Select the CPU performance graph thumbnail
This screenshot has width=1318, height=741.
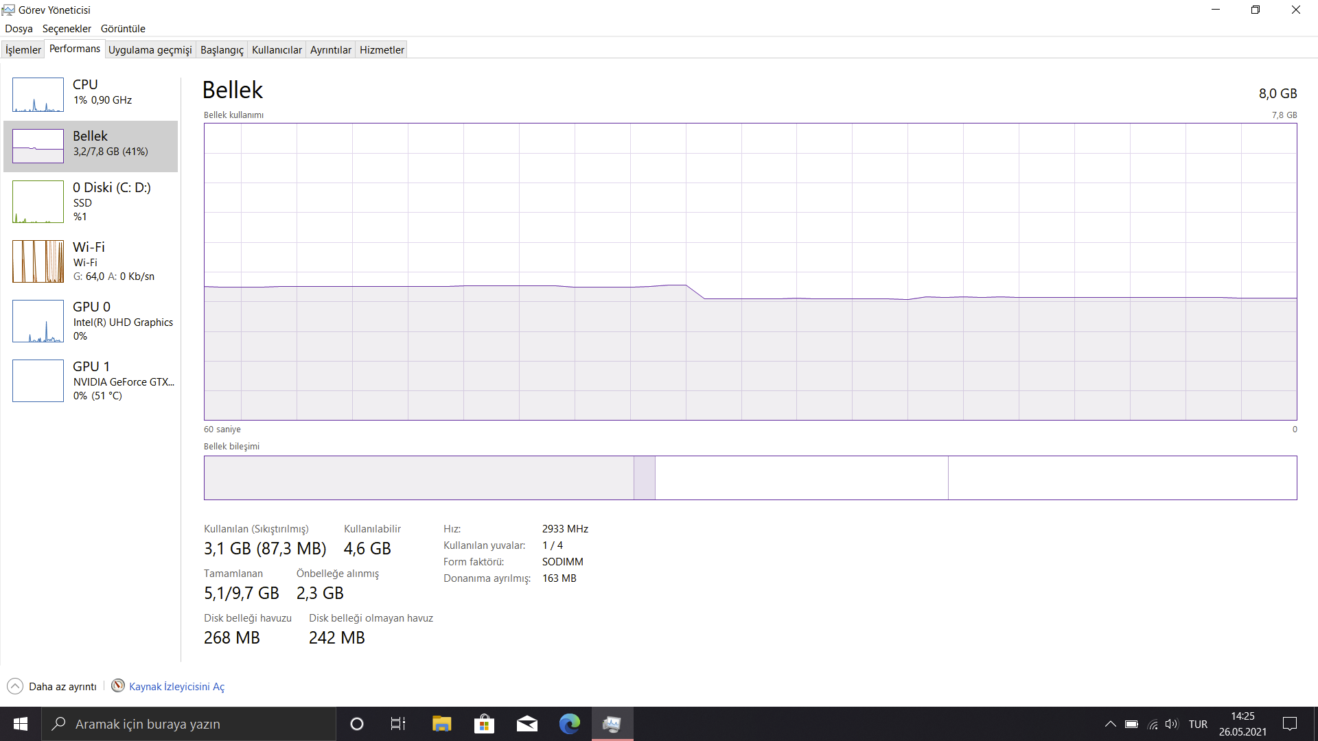tap(38, 95)
